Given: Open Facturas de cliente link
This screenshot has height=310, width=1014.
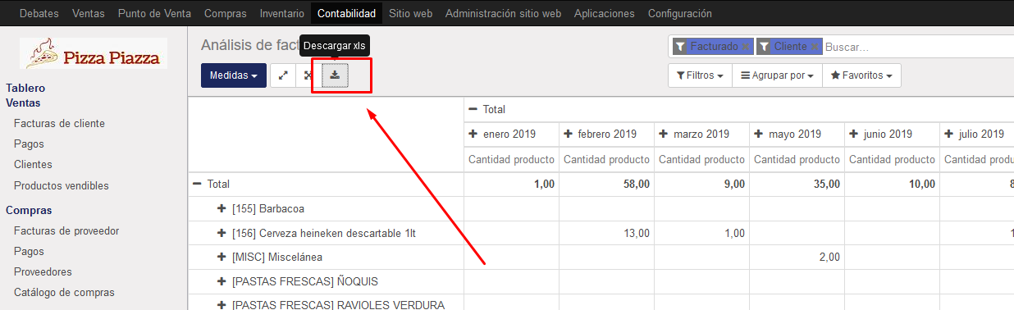Looking at the screenshot, I should pos(59,124).
